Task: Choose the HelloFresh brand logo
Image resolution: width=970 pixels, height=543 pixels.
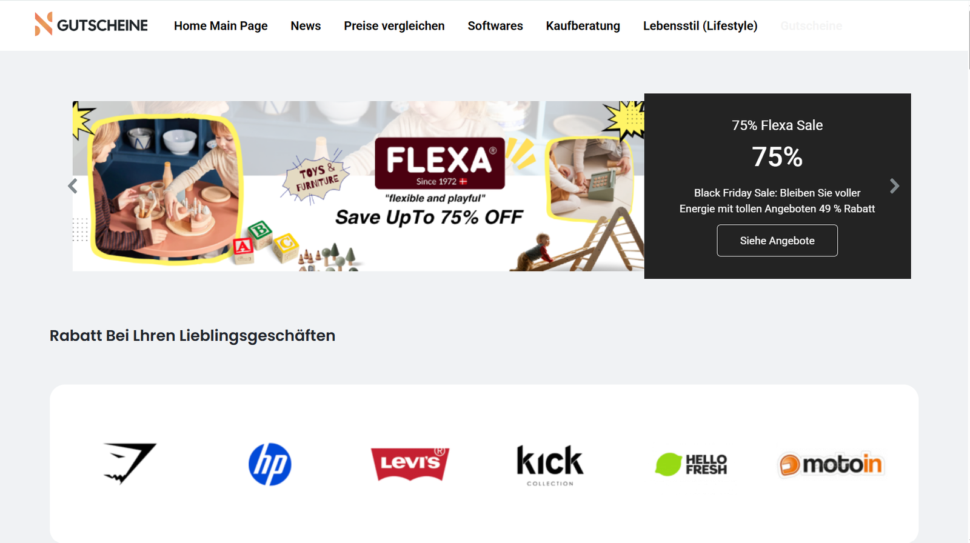Action: (x=691, y=464)
